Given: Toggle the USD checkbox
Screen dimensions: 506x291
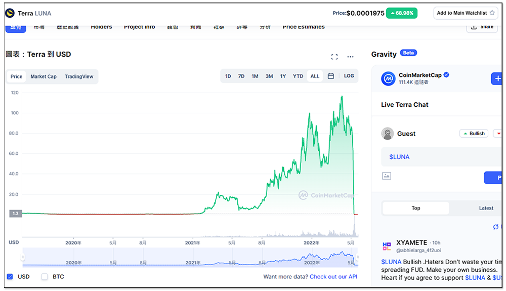Looking at the screenshot, I should tap(10, 277).
